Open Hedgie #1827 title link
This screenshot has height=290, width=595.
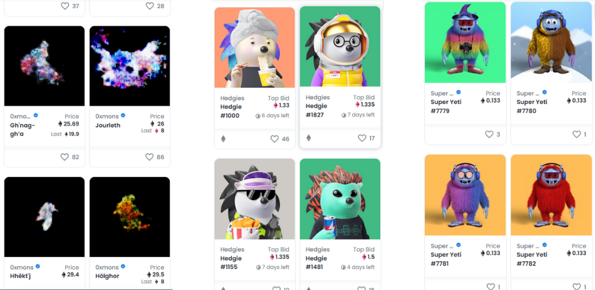pyautogui.click(x=316, y=110)
